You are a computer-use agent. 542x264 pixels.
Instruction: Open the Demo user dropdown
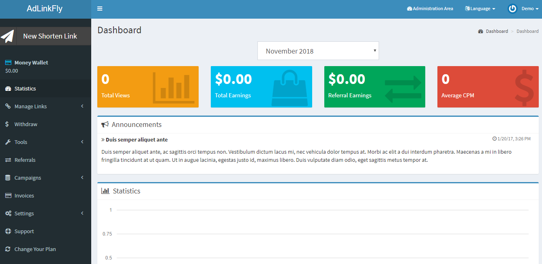coord(523,9)
